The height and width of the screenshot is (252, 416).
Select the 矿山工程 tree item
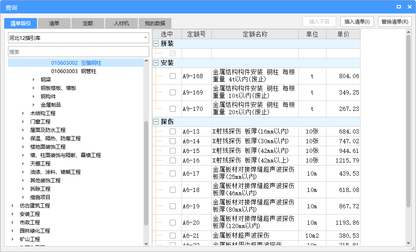click(x=30, y=239)
